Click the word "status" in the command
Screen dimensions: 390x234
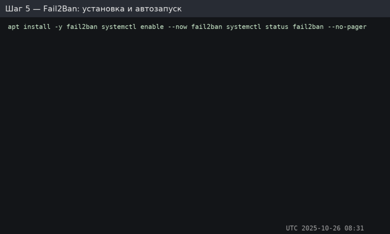pos(277,27)
